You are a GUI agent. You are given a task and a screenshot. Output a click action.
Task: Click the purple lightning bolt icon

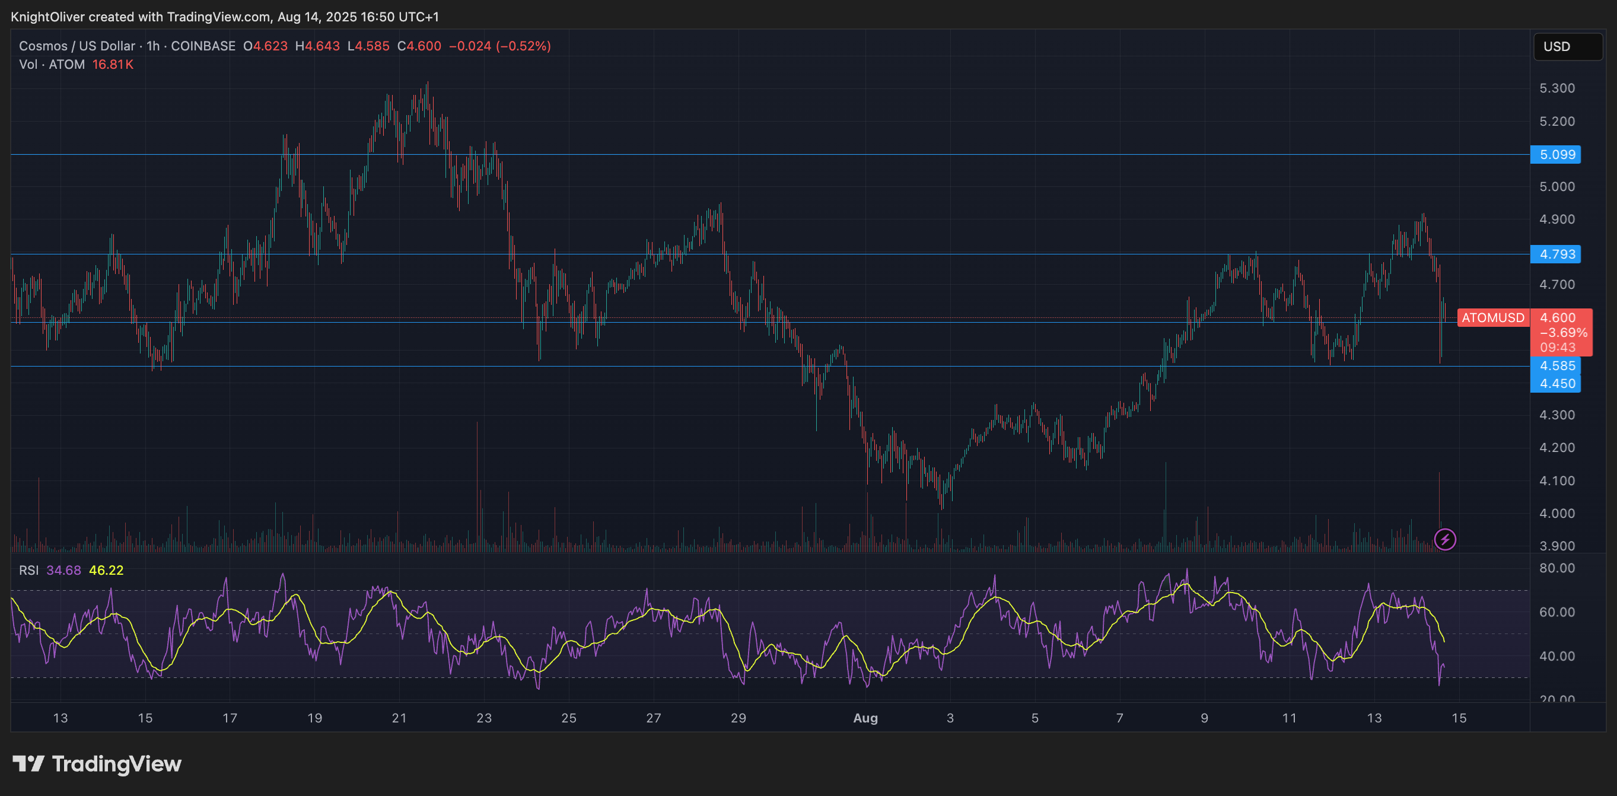tap(1445, 539)
